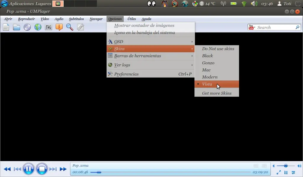Viewport: 303px width, 177px height.
Task: Fast forward with the double-right arrow button
Action: point(63,169)
